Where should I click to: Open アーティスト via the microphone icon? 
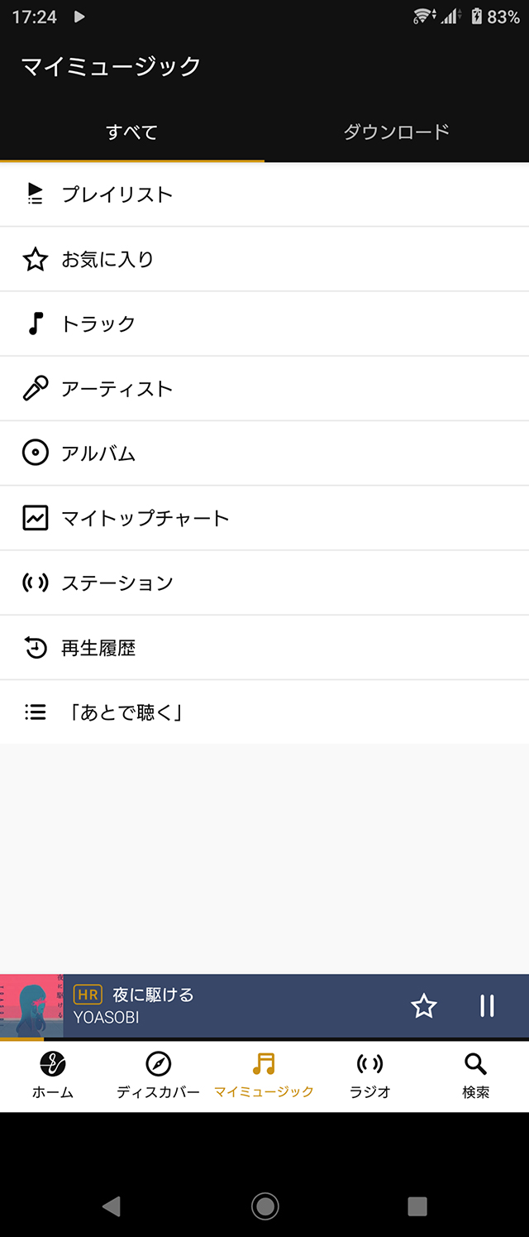click(x=33, y=388)
